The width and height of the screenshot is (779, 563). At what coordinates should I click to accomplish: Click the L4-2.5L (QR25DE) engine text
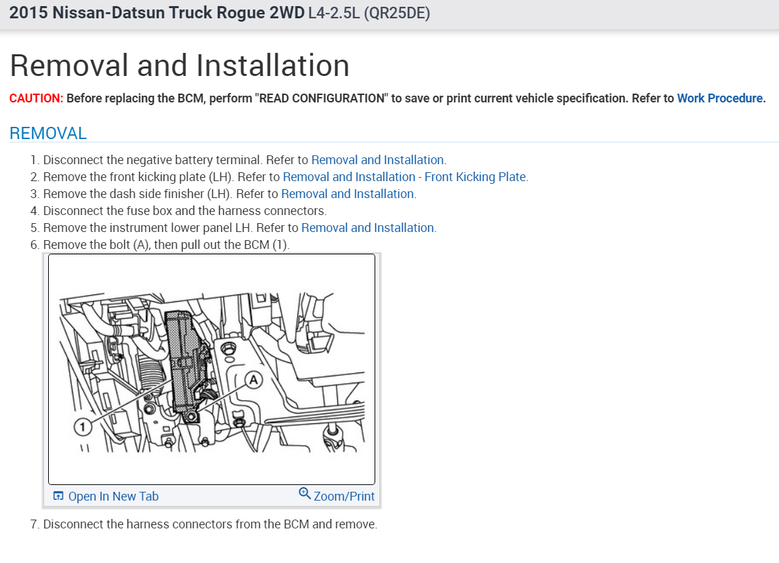coord(369,13)
